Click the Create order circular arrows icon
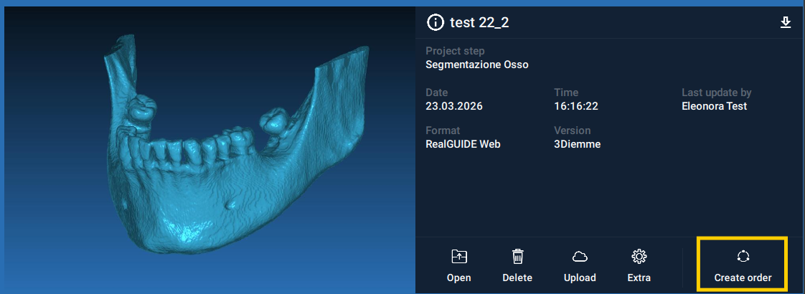Image resolution: width=805 pixels, height=294 pixels. pyautogui.click(x=743, y=257)
